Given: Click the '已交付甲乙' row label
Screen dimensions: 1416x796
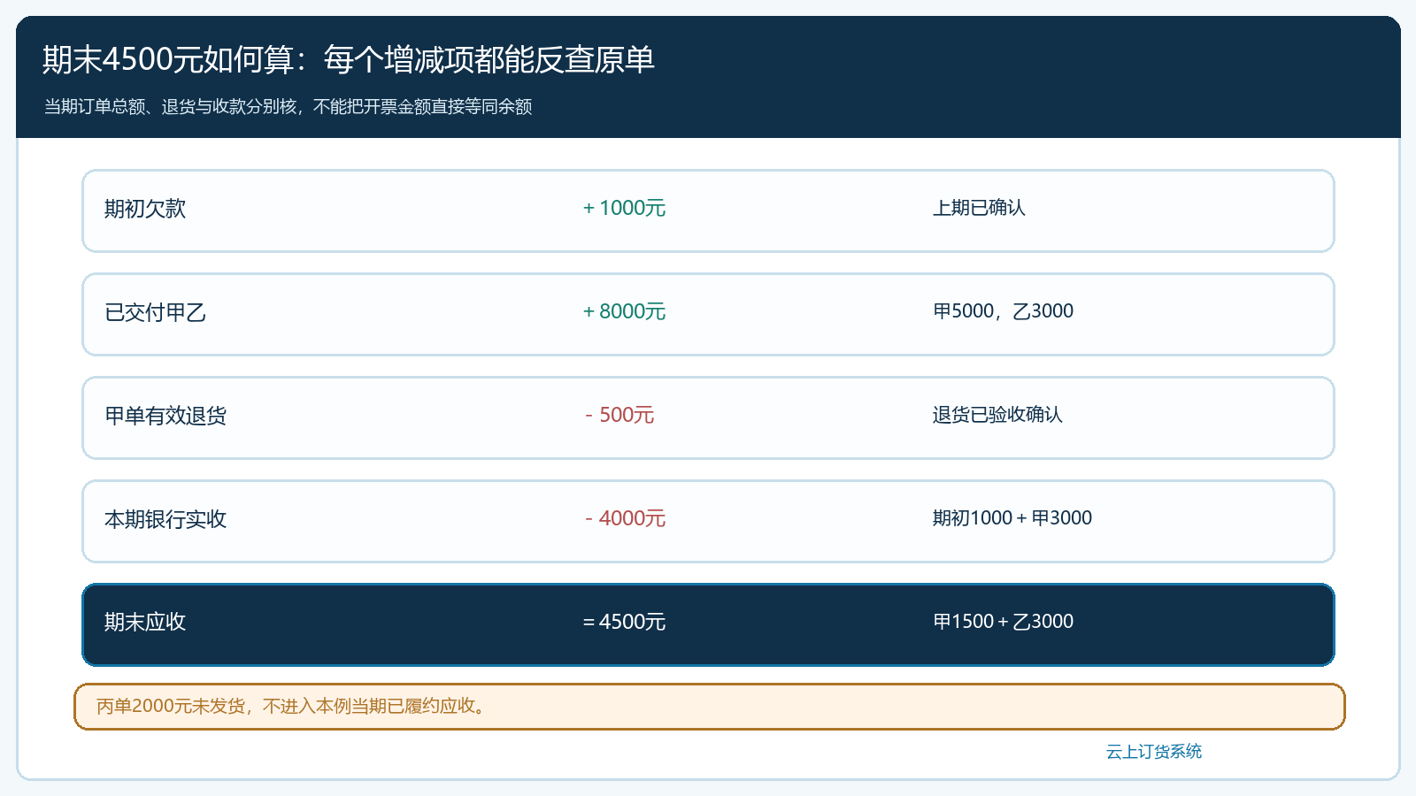Looking at the screenshot, I should [x=155, y=312].
